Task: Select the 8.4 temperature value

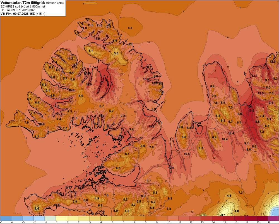Action: 239,122
